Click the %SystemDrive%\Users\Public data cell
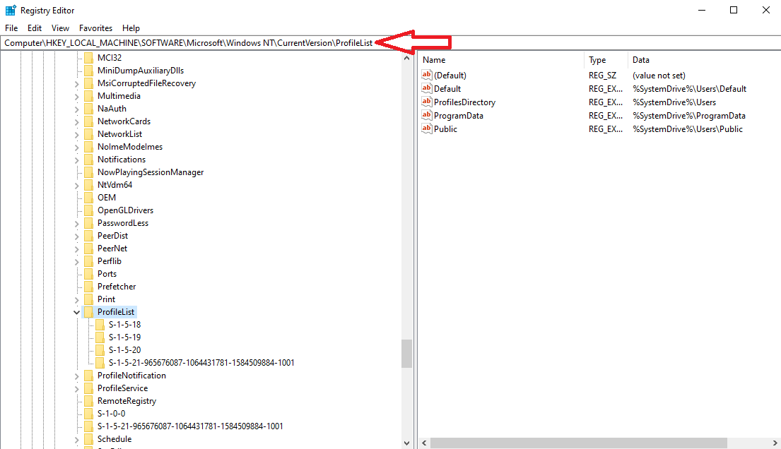781x449 pixels. pyautogui.click(x=688, y=129)
